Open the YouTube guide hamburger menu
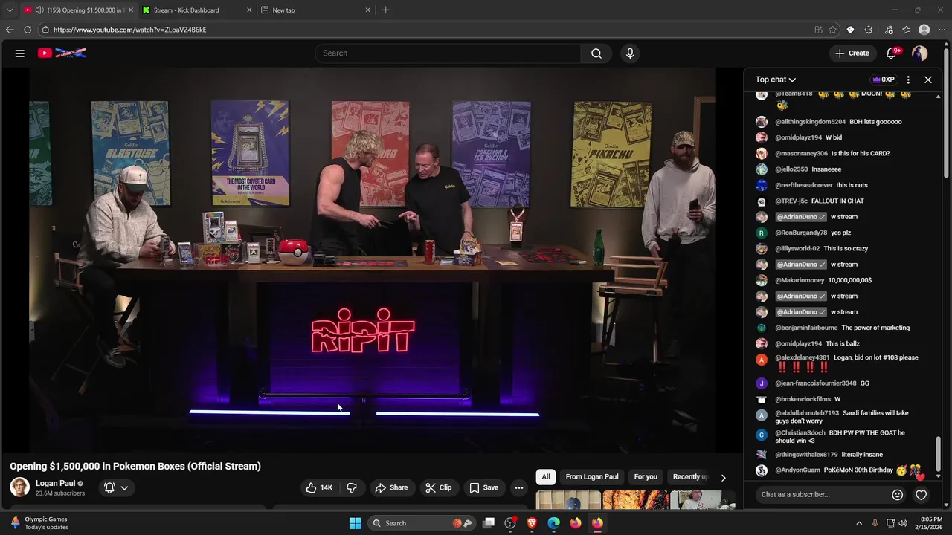952x535 pixels. 20,53
